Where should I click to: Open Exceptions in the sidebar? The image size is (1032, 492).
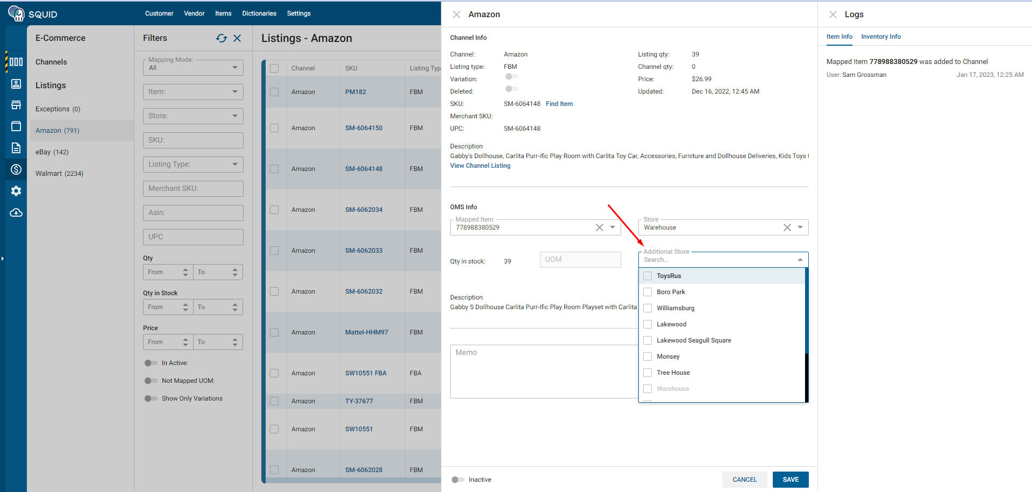click(x=58, y=109)
